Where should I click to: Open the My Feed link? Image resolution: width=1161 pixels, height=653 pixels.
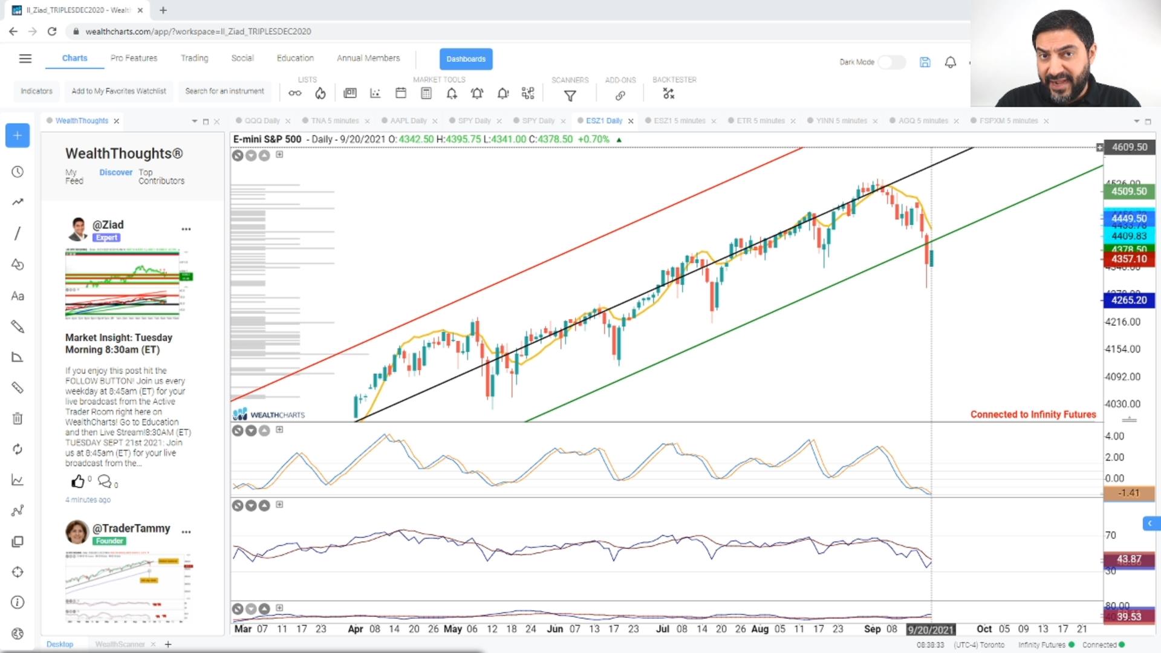tap(74, 177)
